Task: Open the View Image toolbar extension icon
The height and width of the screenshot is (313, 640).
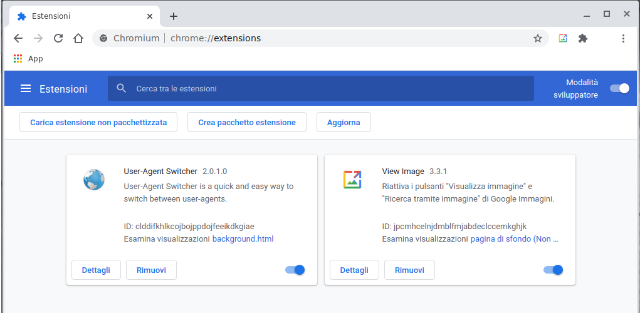Action: coord(563,38)
